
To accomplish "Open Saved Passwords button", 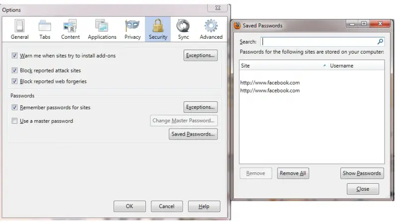I will click(x=193, y=134).
